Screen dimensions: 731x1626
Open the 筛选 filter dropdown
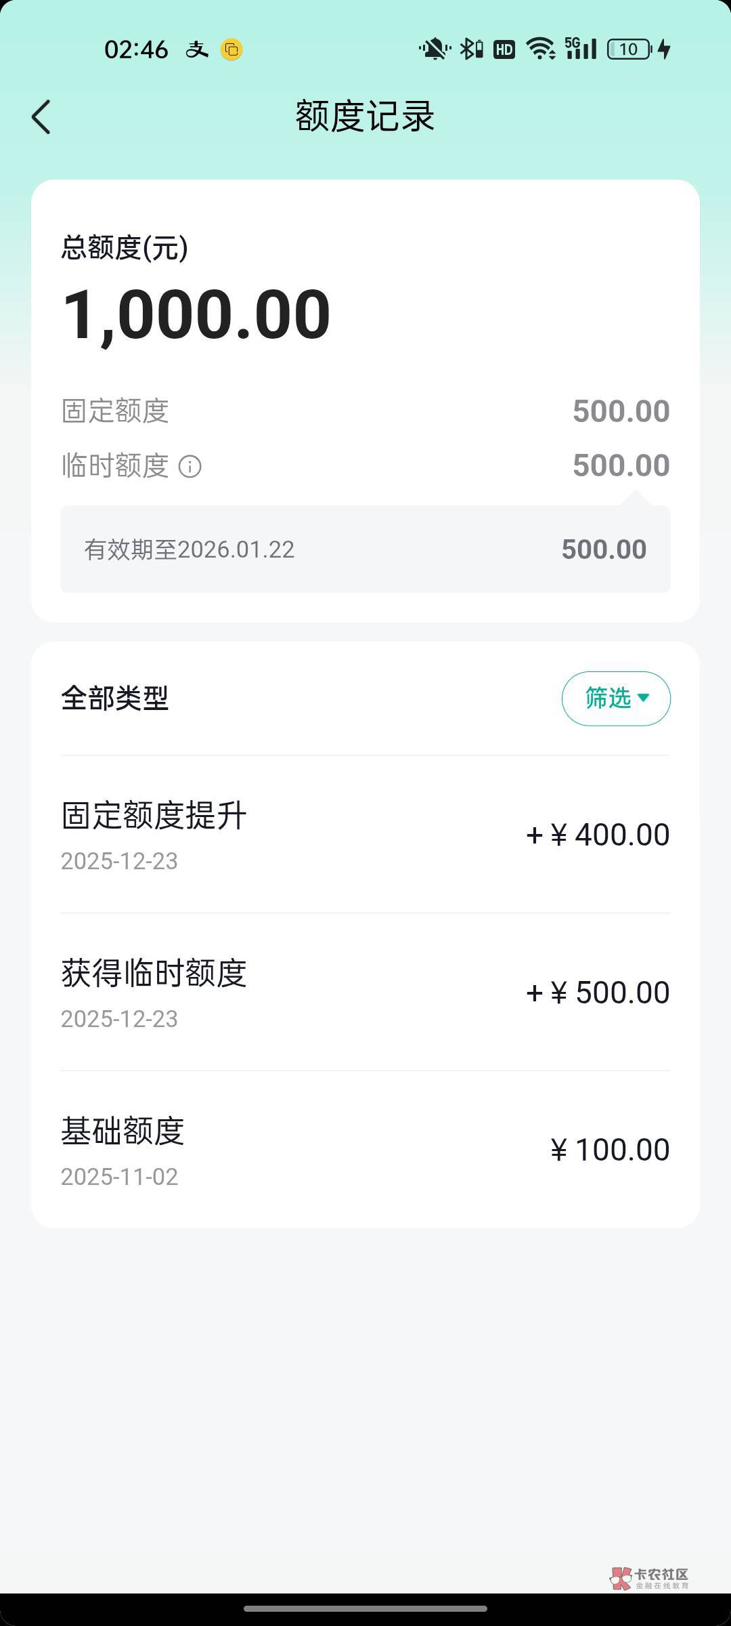coord(616,699)
